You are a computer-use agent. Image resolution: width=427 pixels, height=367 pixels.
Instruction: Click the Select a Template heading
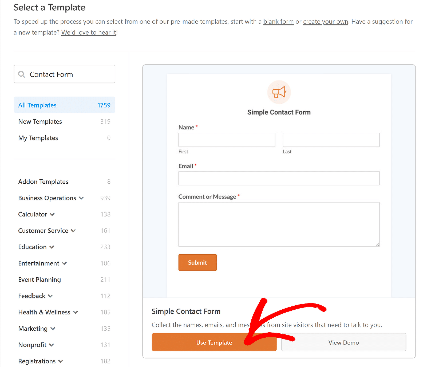[x=49, y=7]
